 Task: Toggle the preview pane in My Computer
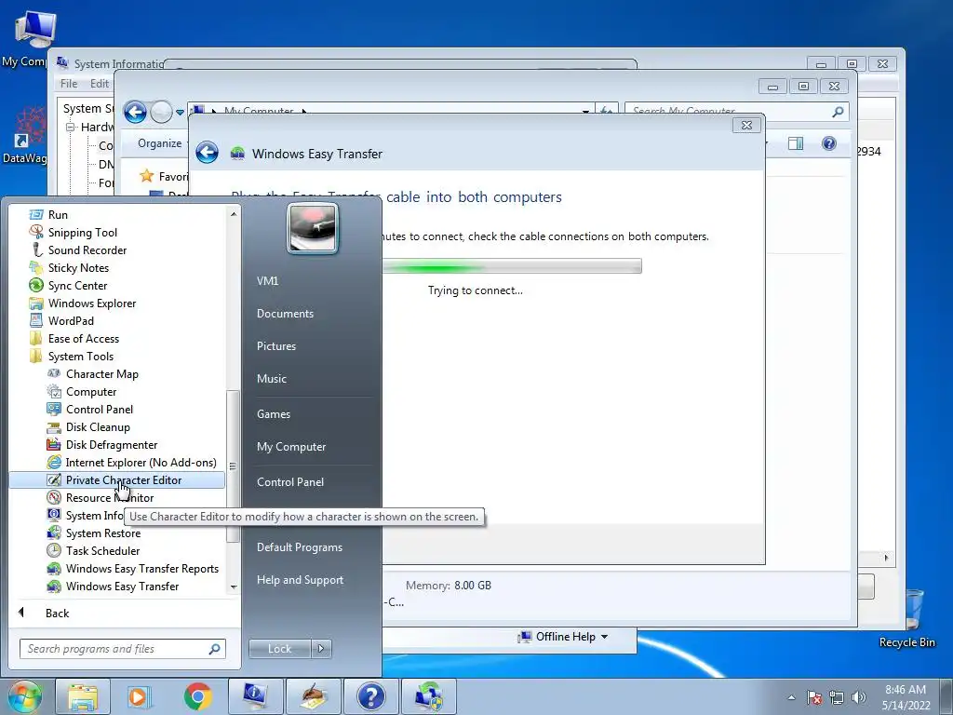click(x=796, y=143)
